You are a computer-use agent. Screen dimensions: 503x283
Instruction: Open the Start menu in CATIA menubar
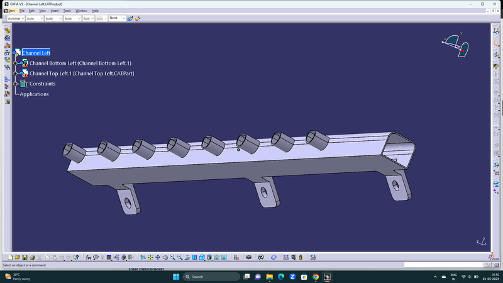coord(11,11)
